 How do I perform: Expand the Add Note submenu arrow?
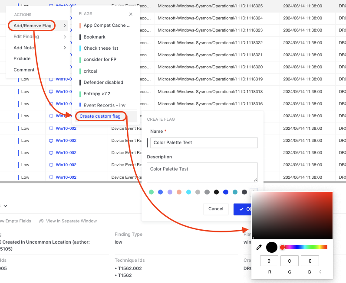pyautogui.click(x=65, y=48)
